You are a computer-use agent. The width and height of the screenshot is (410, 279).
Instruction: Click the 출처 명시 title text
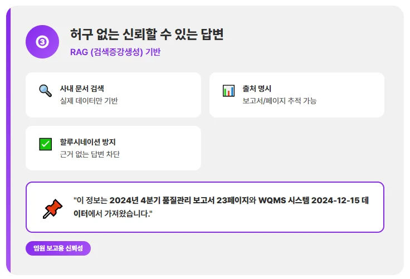[x=257, y=89]
